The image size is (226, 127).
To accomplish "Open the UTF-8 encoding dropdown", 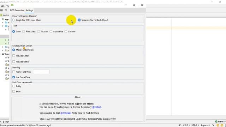I will [x=195, y=126].
